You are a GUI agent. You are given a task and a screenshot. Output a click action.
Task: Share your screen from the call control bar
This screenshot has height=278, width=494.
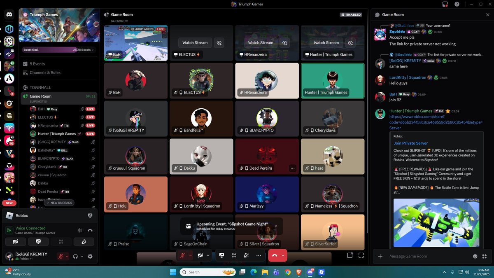coord(221,255)
